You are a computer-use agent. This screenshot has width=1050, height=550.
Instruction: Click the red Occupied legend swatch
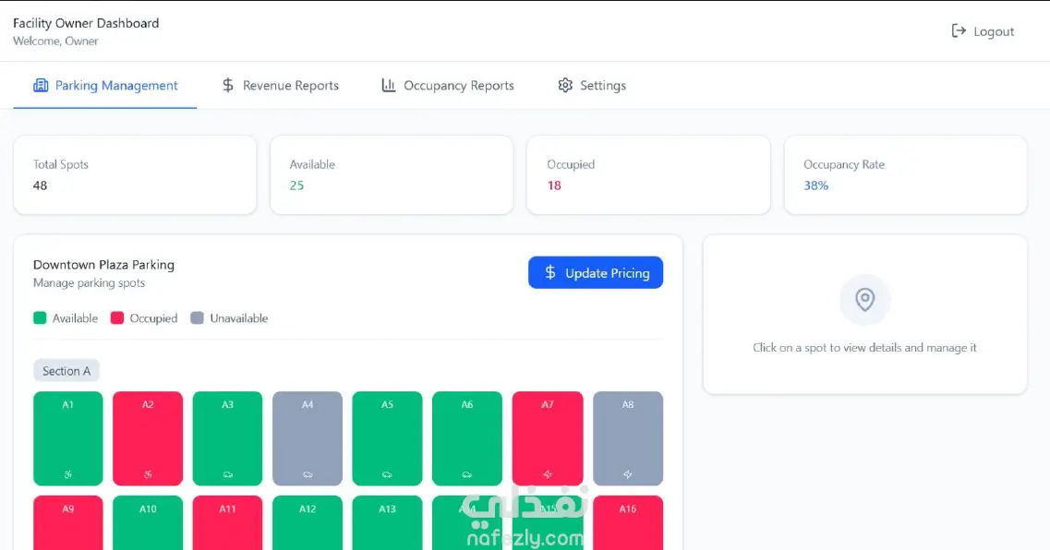pyautogui.click(x=117, y=317)
